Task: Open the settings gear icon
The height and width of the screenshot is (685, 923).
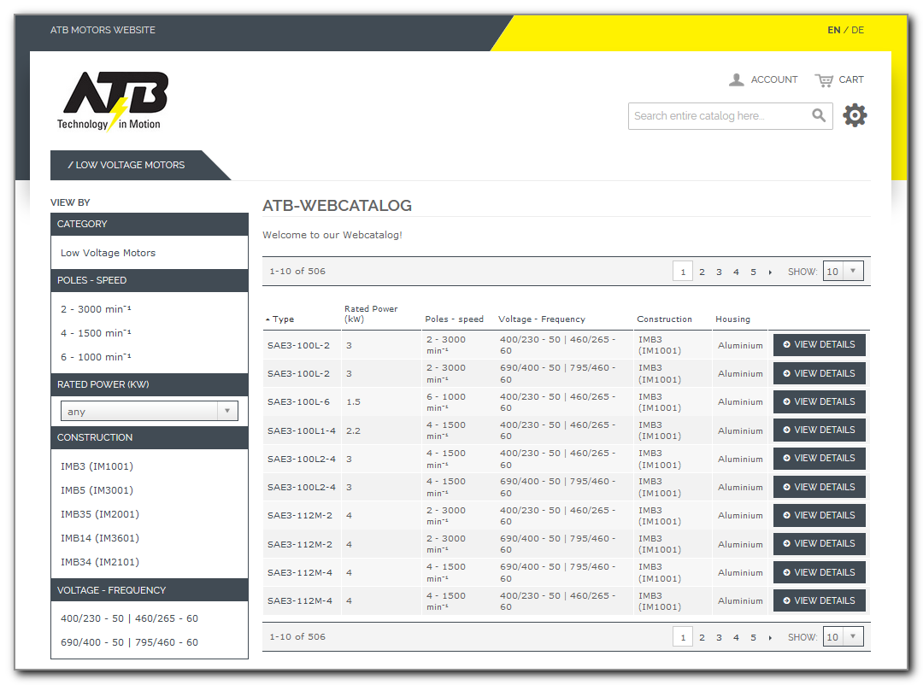Action: click(x=855, y=115)
